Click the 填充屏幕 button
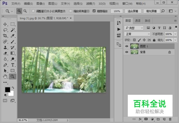Screen dimensions: 179x123 click(x=151, y=11)
